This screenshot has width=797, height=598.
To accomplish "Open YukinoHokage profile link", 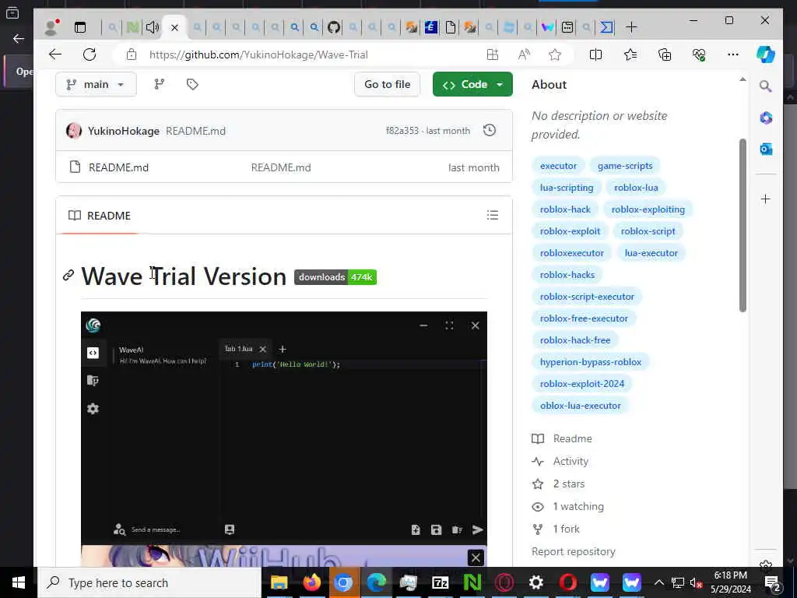I will [124, 131].
